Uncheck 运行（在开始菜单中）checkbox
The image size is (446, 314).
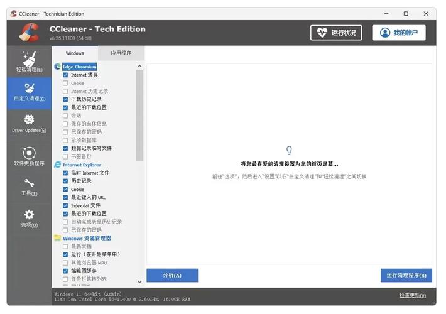pyautogui.click(x=65, y=254)
